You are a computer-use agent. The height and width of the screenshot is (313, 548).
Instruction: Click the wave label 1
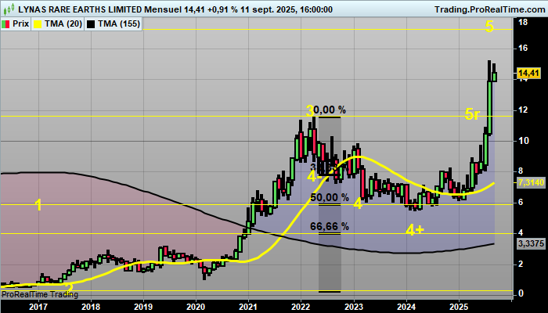pyautogui.click(x=38, y=205)
